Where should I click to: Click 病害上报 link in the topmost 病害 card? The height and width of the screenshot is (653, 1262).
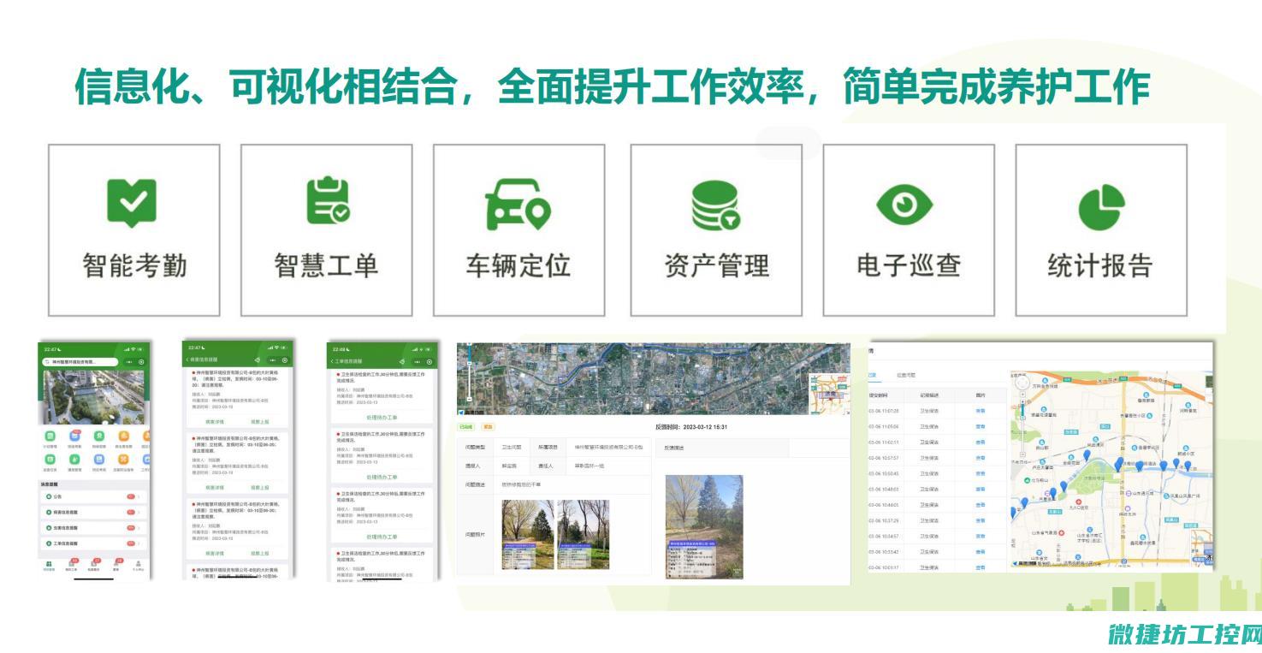[260, 422]
